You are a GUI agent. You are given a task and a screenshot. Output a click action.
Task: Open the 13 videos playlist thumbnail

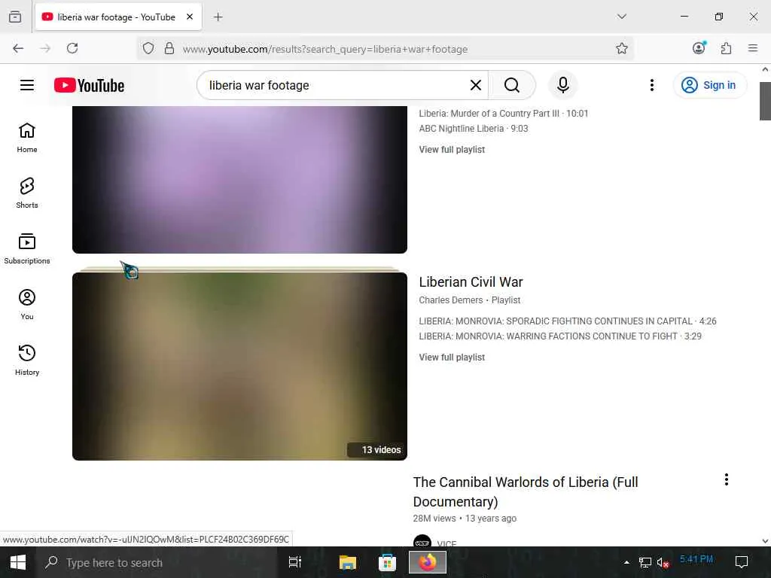click(239, 367)
